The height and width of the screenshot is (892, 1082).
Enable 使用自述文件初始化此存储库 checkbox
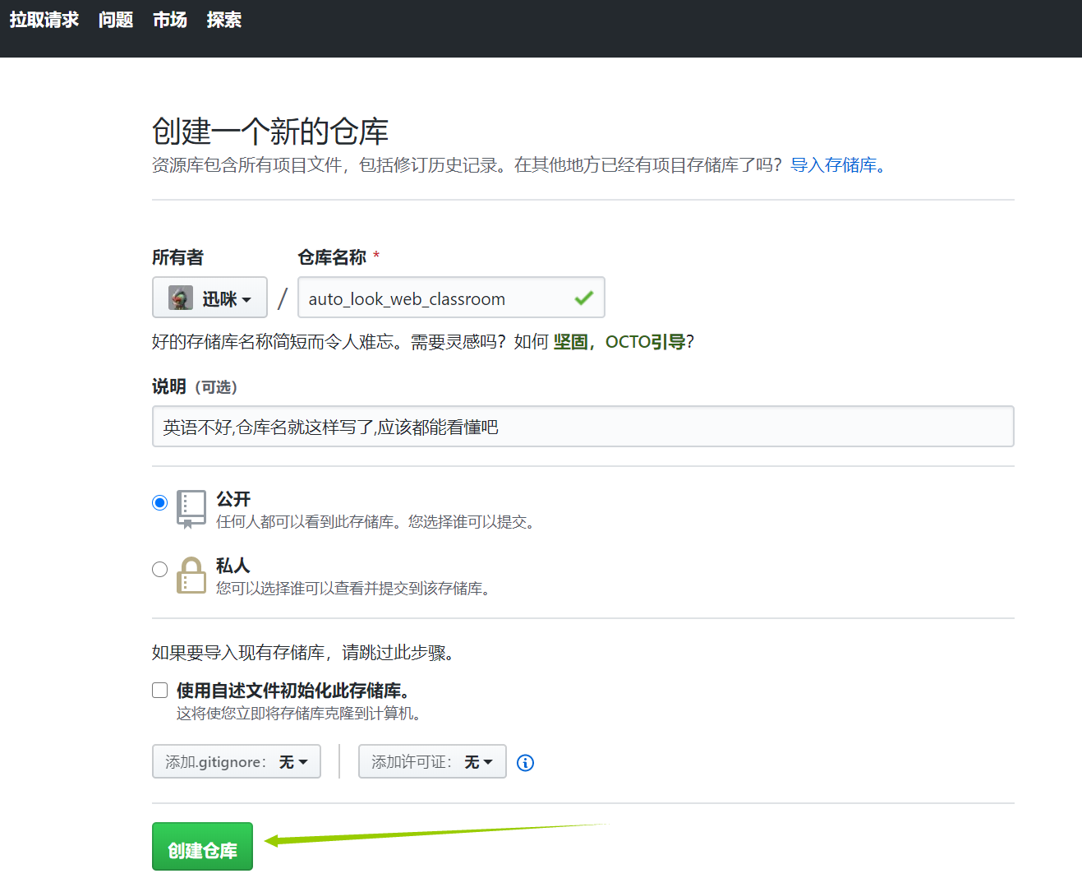pos(159,690)
